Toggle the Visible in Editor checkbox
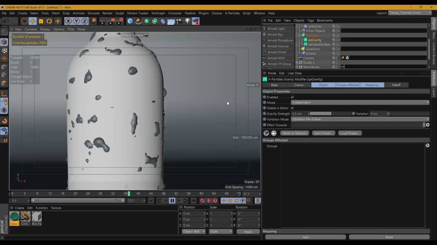Viewport: 437px width, 245px height. [292, 108]
